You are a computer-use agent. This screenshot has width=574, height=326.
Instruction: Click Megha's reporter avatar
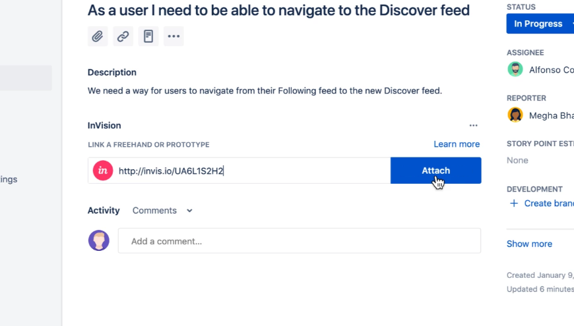515,115
